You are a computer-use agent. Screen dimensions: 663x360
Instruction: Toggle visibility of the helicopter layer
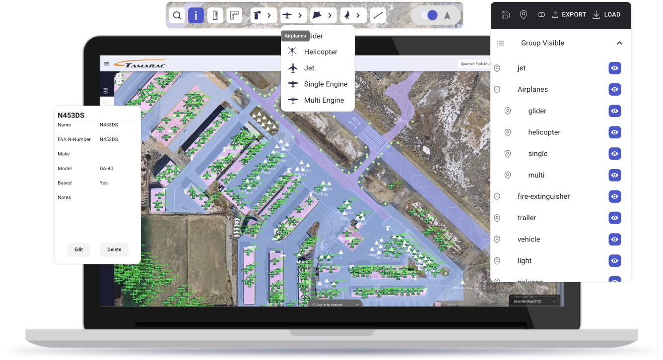pos(615,132)
